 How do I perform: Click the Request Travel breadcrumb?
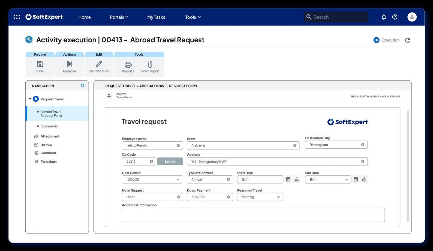point(120,86)
